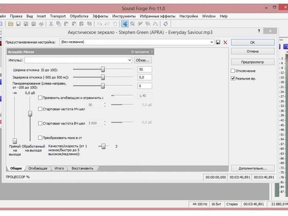Click the disc burn icon beside the scissors
The height and width of the screenshot is (216, 288).
(x=41, y=24)
